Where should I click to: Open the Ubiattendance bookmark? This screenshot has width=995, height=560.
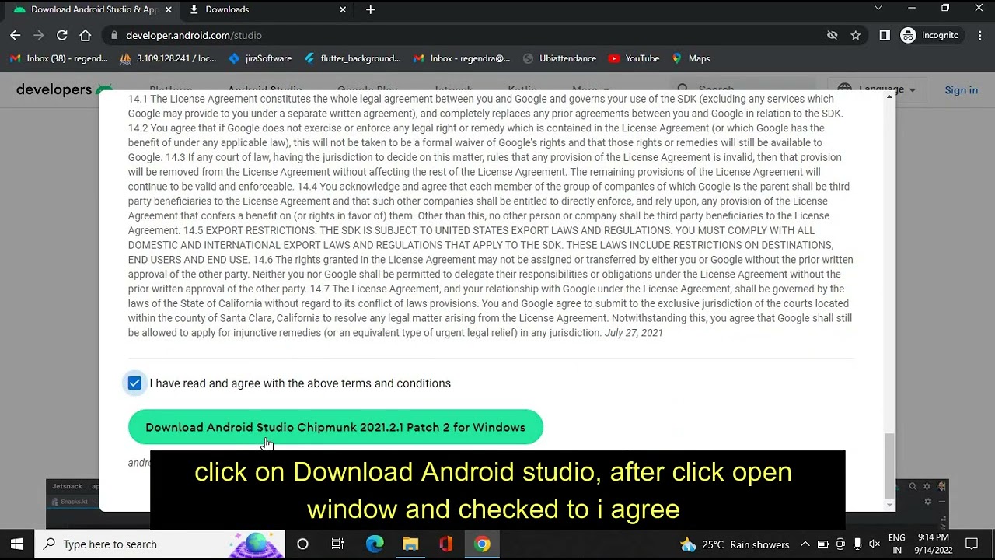(560, 58)
